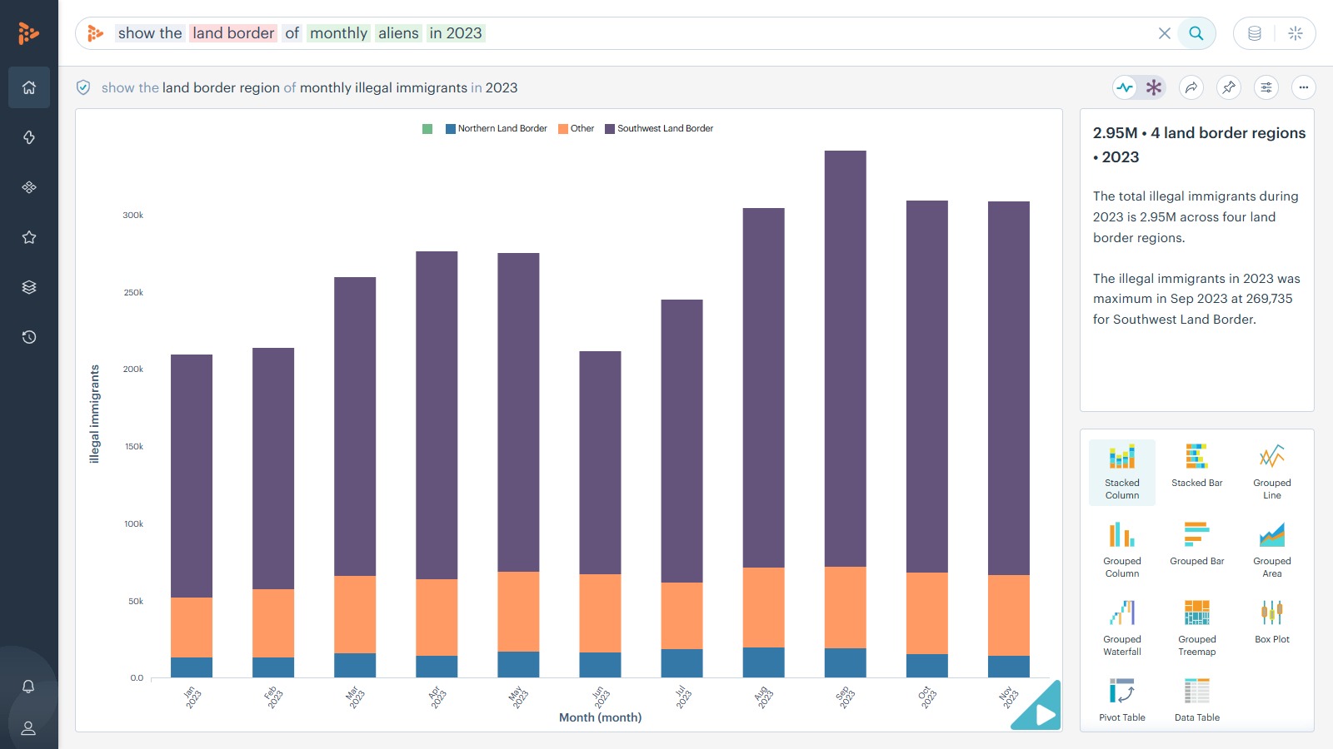Open favorites star in sidebar
The image size is (1333, 749).
click(29, 237)
